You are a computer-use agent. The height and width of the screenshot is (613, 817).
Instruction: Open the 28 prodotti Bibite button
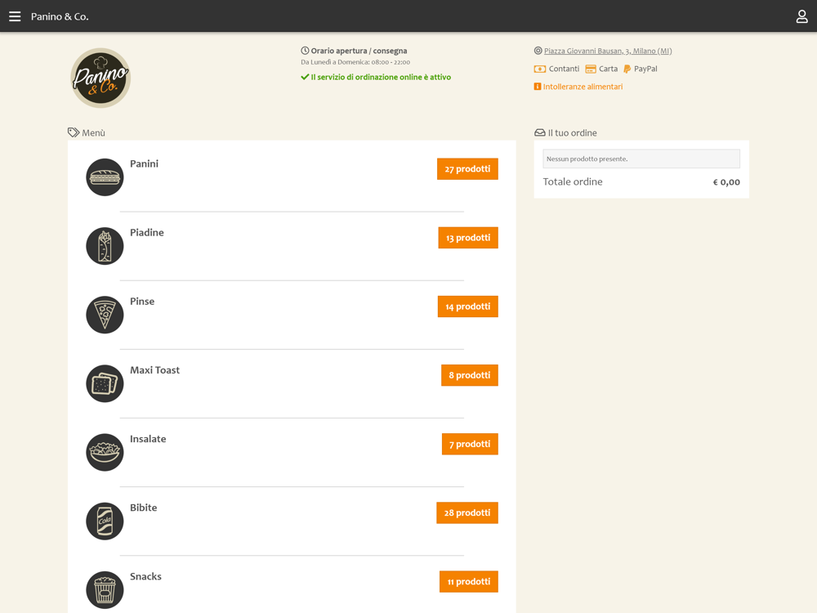(x=467, y=513)
